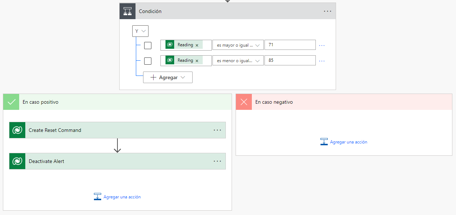
Task: Open Create Reset Command ellipsis menu
Action: pos(217,130)
